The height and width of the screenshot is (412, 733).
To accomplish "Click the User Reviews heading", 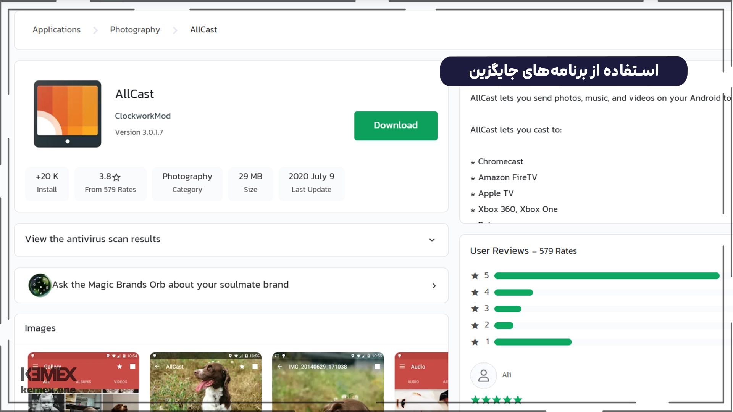I will pos(499,251).
